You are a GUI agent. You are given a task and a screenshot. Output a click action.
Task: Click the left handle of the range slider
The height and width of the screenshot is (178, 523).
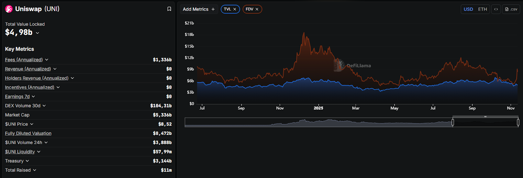[x=453, y=122]
